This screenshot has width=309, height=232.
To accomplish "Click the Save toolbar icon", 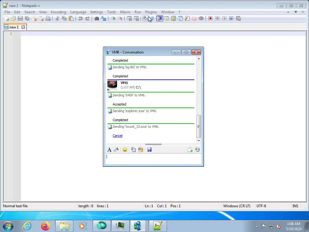I will pyautogui.click(x=20, y=18).
